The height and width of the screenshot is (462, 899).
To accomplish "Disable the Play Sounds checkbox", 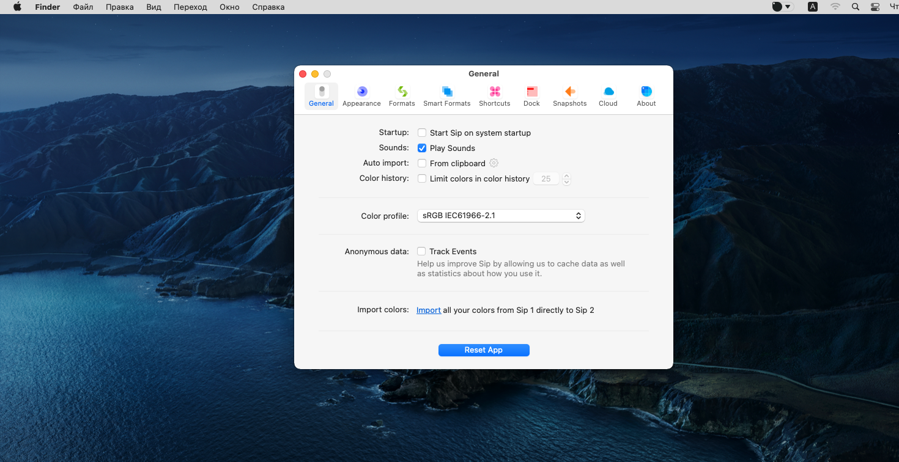I will click(x=422, y=148).
